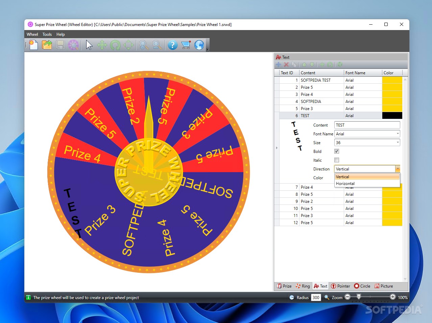432x323 pixels.
Task: Click the black TEST text on the wheel
Action: tap(73, 213)
